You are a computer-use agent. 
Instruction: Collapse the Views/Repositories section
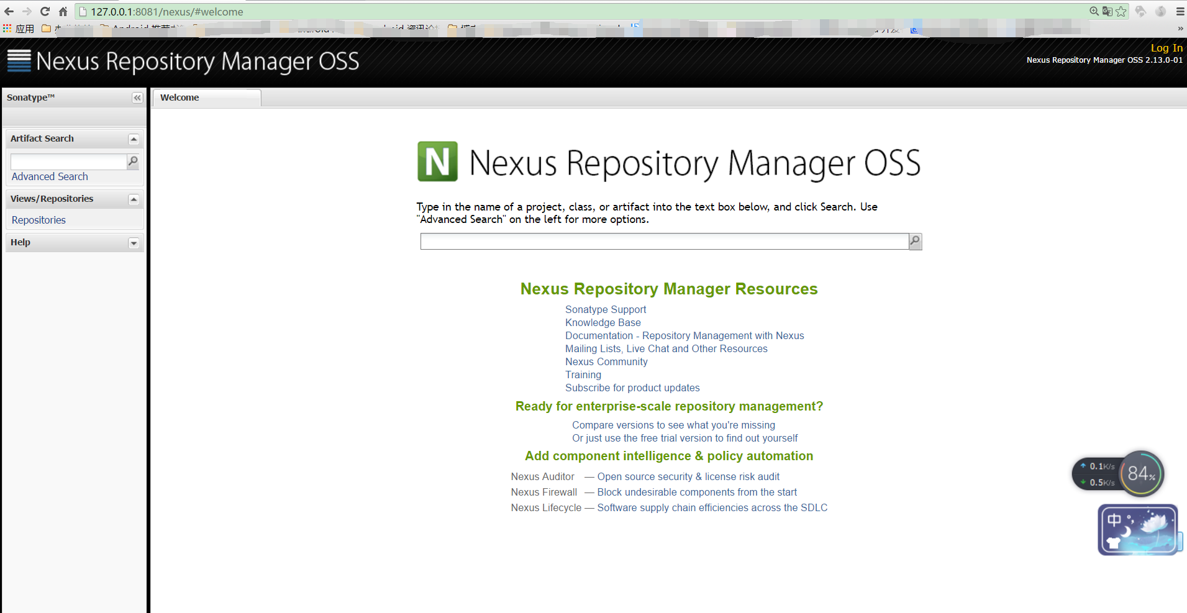coord(134,199)
